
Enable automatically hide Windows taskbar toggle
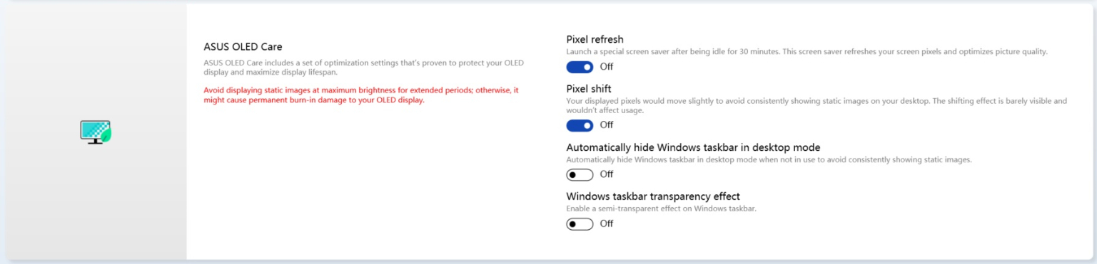(x=580, y=174)
